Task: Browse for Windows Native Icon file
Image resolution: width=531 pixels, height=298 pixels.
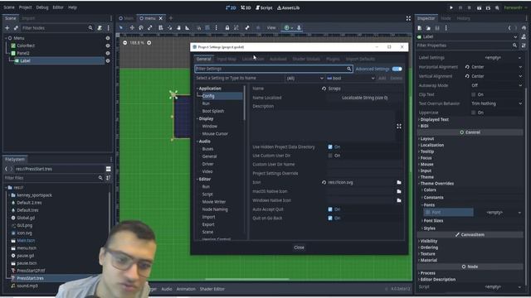Action: coord(399,200)
